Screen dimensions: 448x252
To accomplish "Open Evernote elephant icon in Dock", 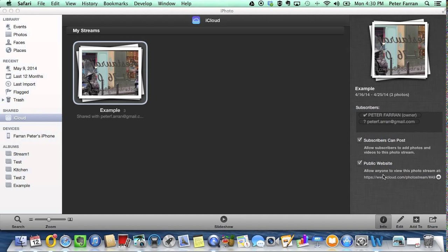I will coord(80,241).
